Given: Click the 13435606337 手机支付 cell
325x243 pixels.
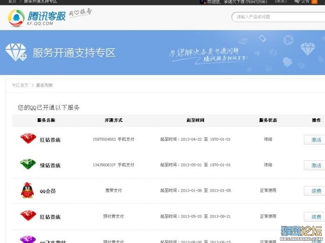Looking at the screenshot, I should pyautogui.click(x=113, y=165).
